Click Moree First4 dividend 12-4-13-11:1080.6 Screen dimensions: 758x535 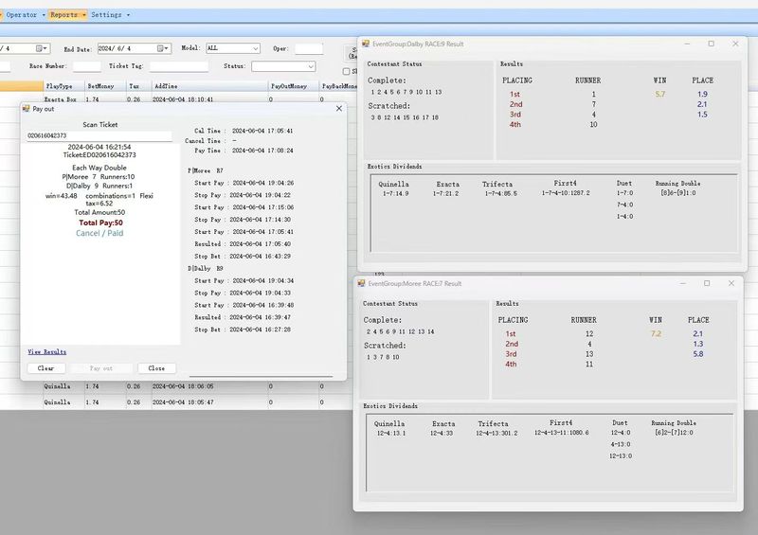561,433
